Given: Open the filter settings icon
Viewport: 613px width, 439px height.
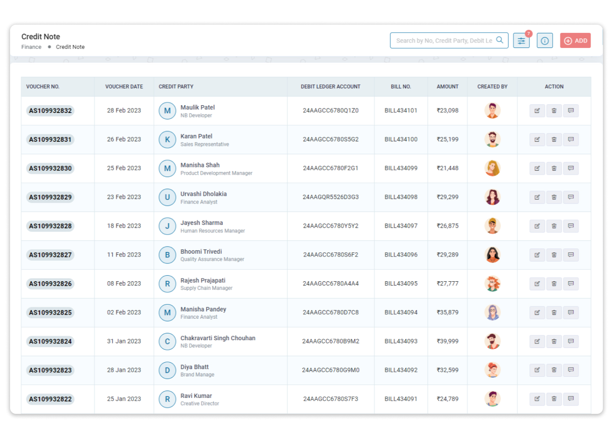Looking at the screenshot, I should point(521,41).
